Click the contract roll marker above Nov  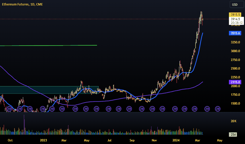pos(152,109)
